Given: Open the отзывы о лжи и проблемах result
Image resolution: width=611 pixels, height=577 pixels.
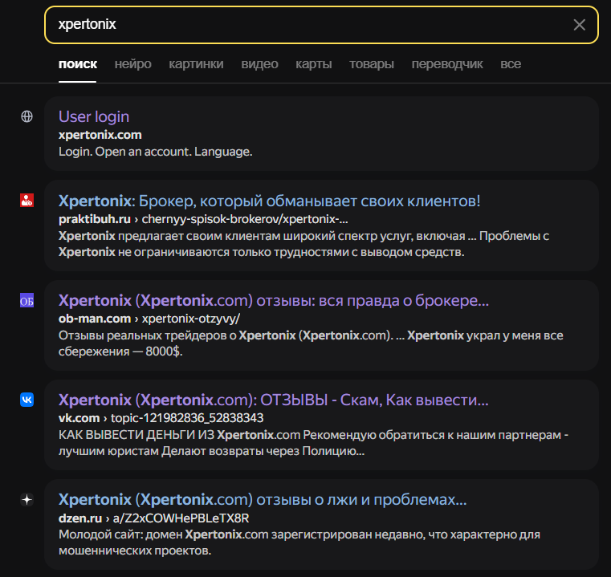Looking at the screenshot, I should click(x=263, y=500).
